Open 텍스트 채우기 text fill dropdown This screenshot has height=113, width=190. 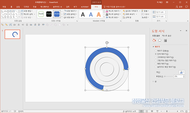pyautogui.click(x=113, y=11)
